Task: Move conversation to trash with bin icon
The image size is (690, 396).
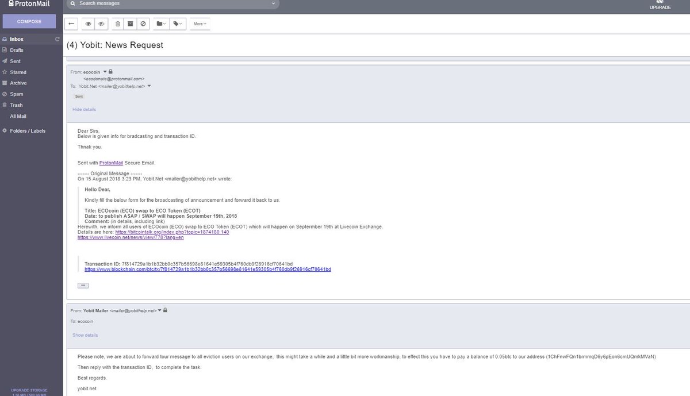Action: pyautogui.click(x=118, y=24)
